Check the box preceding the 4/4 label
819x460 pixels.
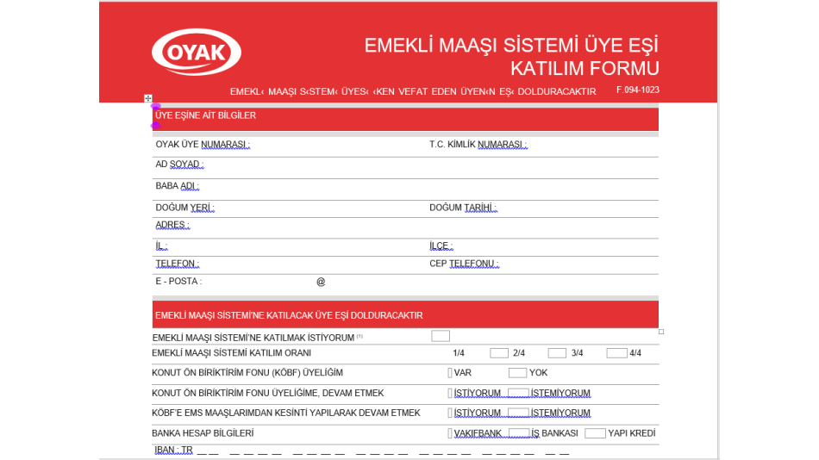coord(617,353)
